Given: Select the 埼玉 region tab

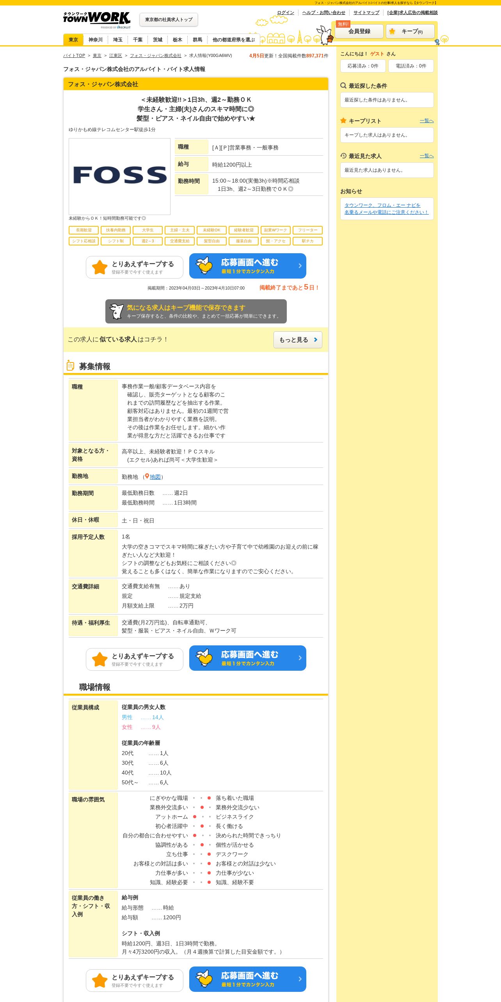Looking at the screenshot, I should click(118, 40).
